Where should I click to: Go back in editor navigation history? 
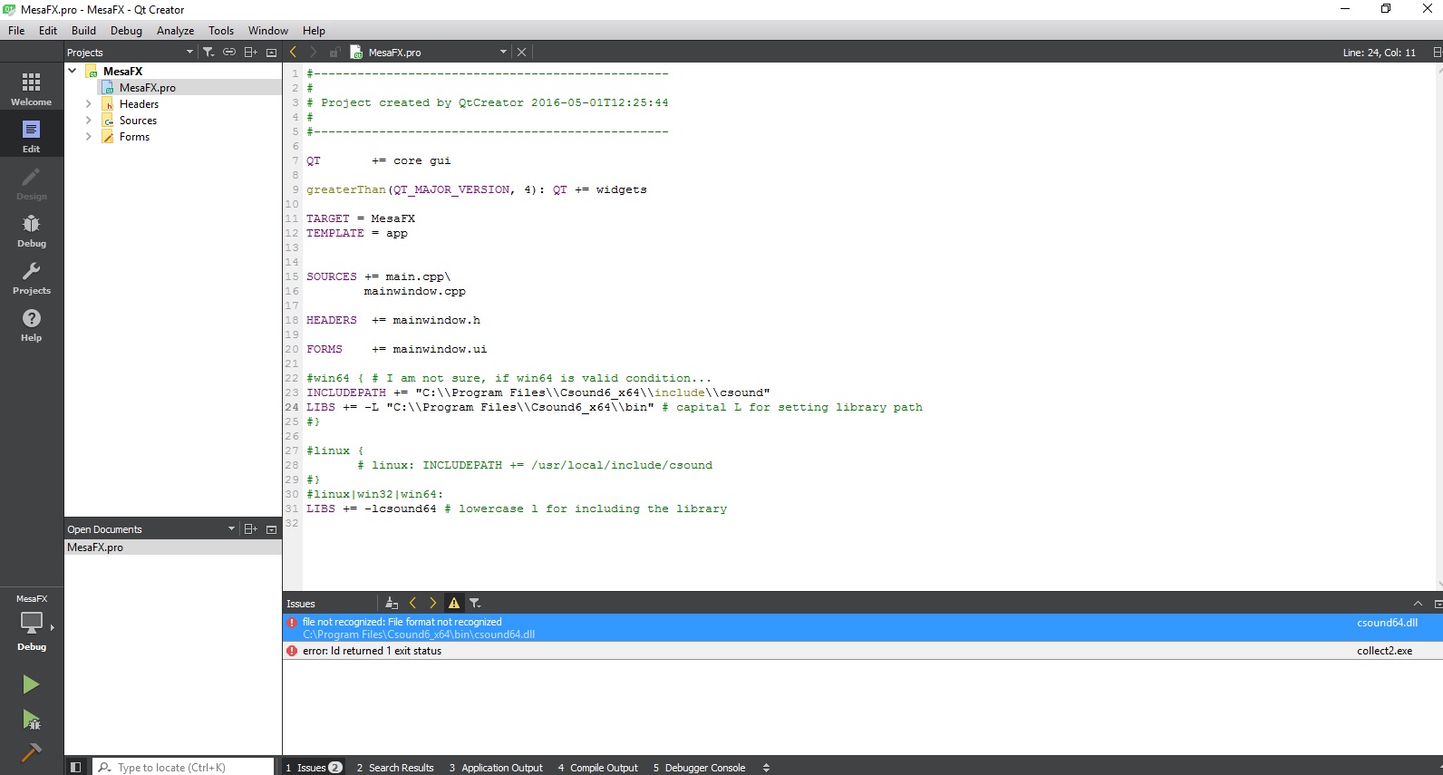tap(293, 53)
